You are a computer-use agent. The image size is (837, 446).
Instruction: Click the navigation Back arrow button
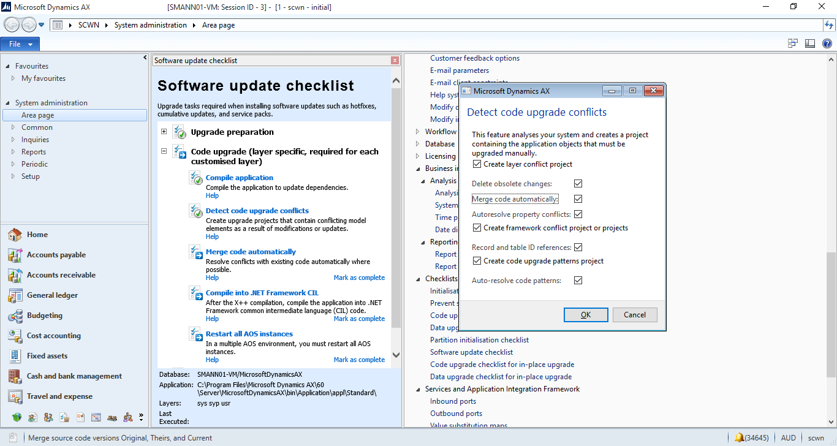pyautogui.click(x=12, y=25)
